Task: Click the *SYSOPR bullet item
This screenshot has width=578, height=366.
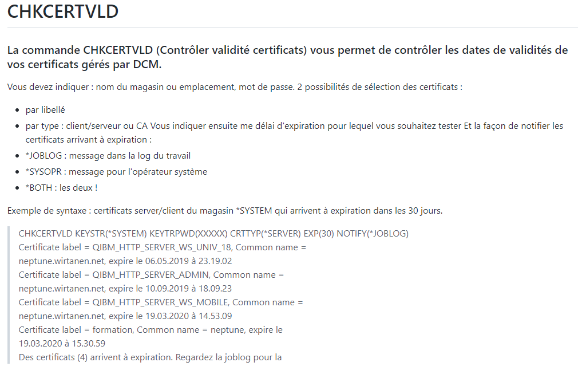Action: tap(116, 172)
